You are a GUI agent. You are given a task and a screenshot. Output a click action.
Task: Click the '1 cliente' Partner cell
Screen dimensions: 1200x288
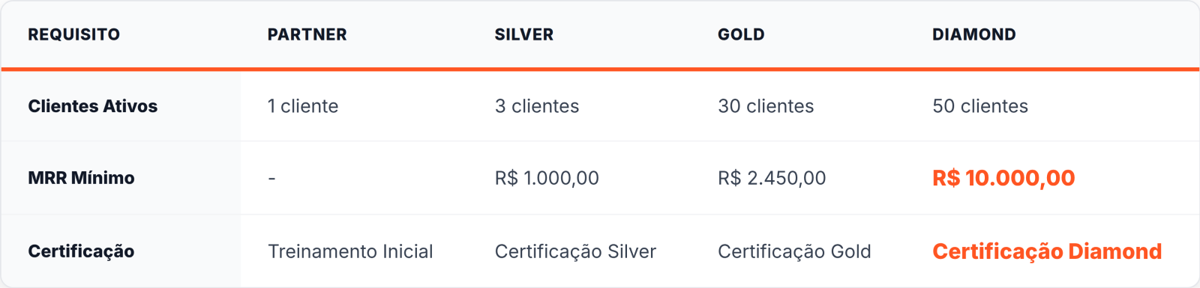point(303,106)
